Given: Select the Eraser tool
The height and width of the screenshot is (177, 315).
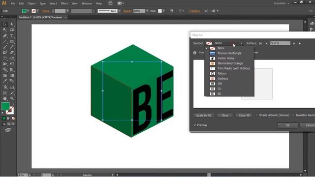Looking at the screenshot, I should [x=12, y=53].
